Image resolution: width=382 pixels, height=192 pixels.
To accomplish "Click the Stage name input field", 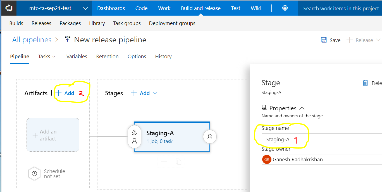I will click(x=321, y=139).
